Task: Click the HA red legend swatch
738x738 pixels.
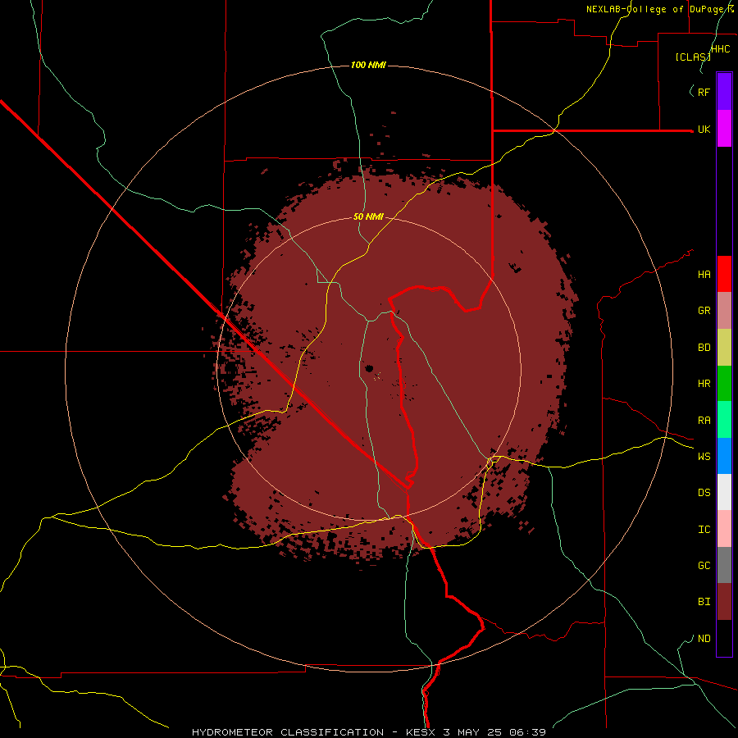Action: pos(724,274)
